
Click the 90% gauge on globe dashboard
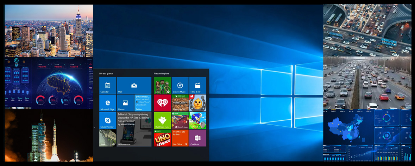click(78, 100)
